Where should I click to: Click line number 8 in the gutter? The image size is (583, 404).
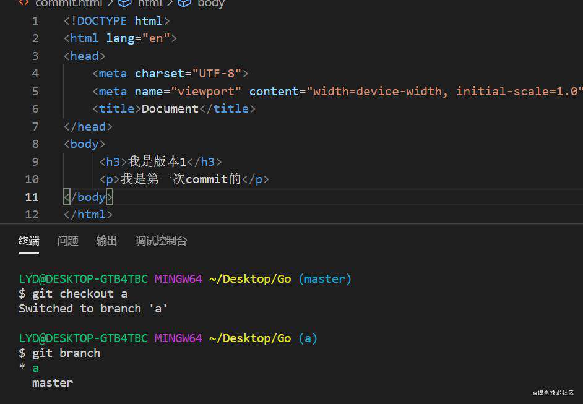(x=35, y=144)
